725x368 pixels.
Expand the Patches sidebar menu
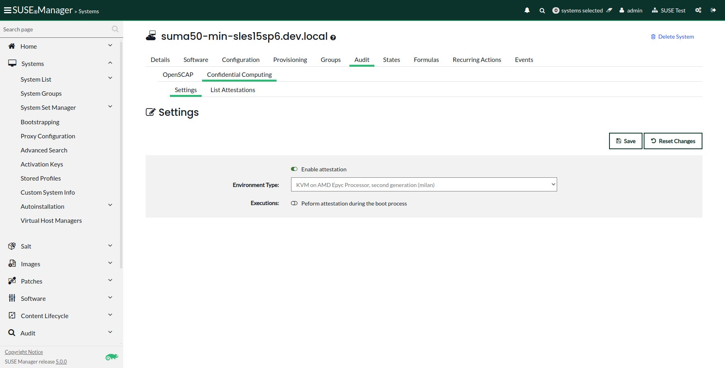61,281
